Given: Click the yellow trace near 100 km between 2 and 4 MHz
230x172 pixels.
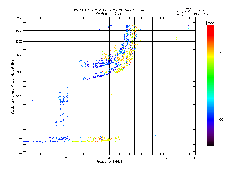Looking at the screenshot, I should pos(83,141).
